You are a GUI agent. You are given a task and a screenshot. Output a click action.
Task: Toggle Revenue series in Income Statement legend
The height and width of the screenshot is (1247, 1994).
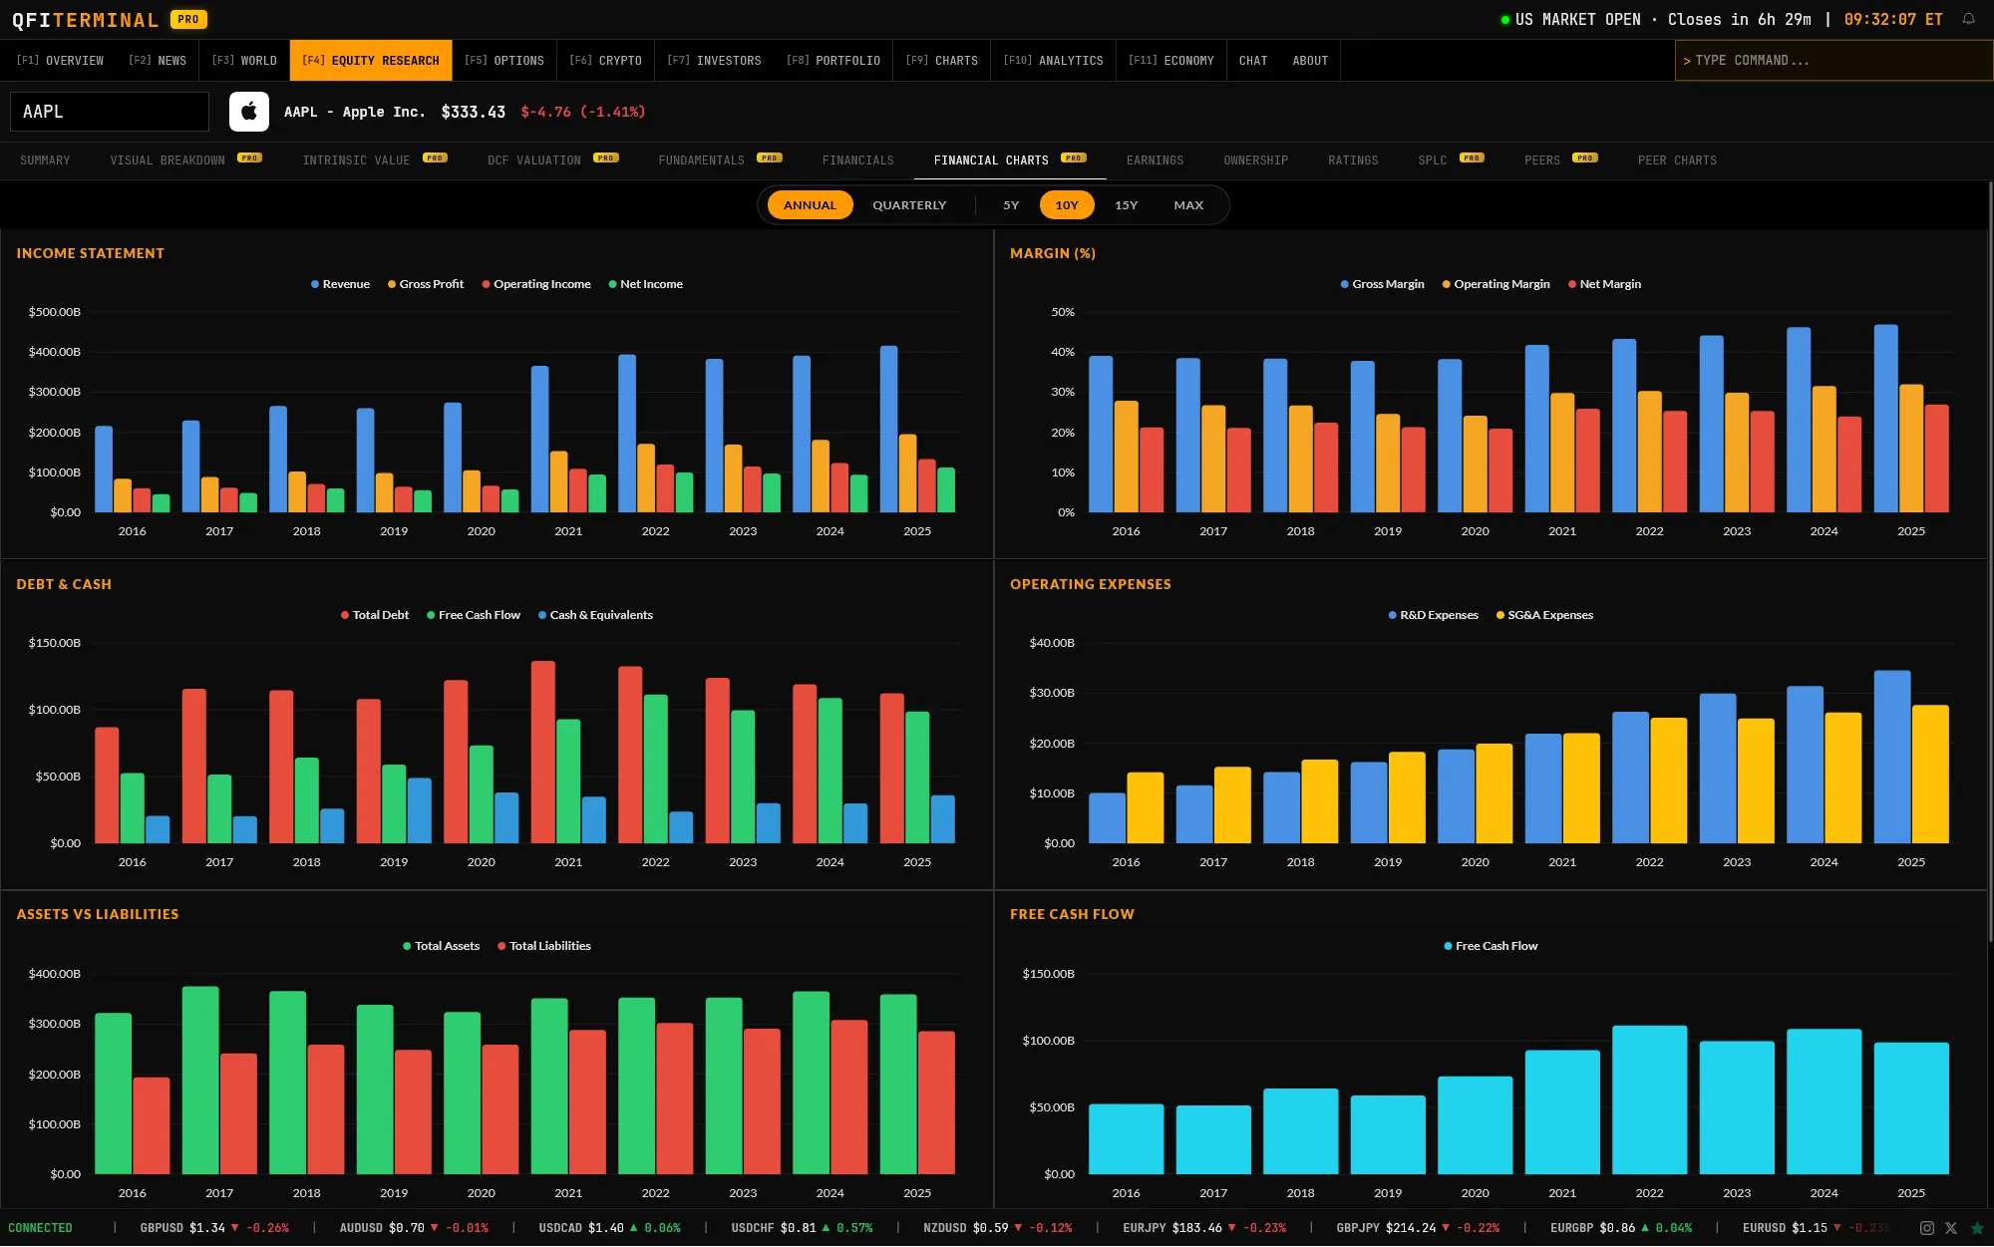click(x=340, y=284)
